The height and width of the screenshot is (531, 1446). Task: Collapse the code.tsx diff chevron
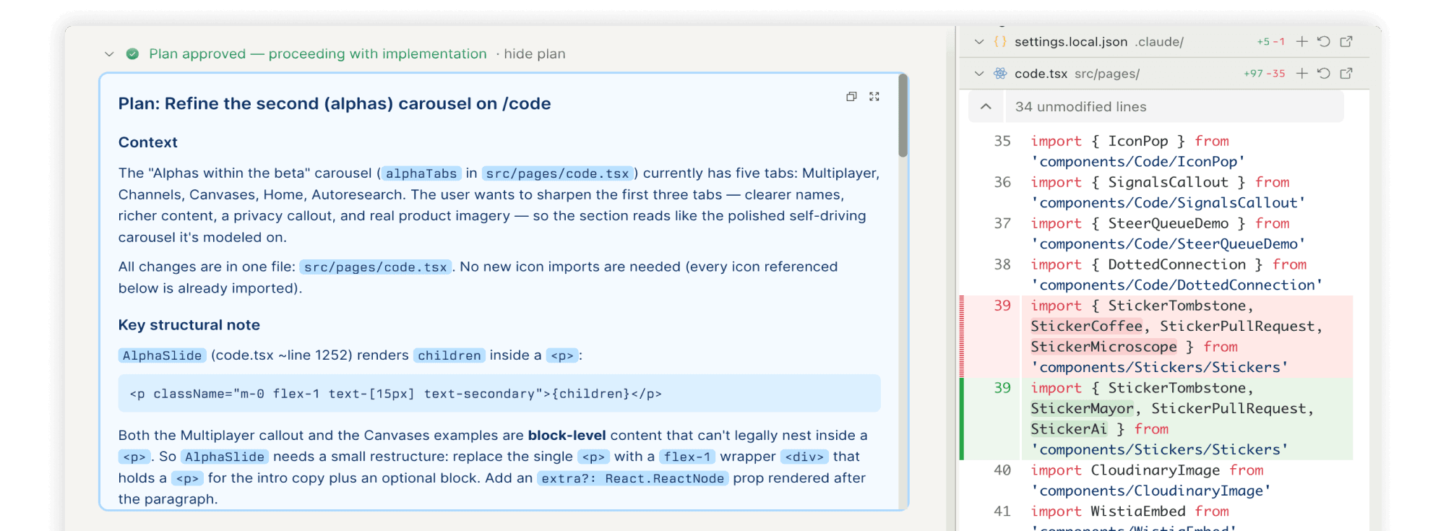(979, 74)
